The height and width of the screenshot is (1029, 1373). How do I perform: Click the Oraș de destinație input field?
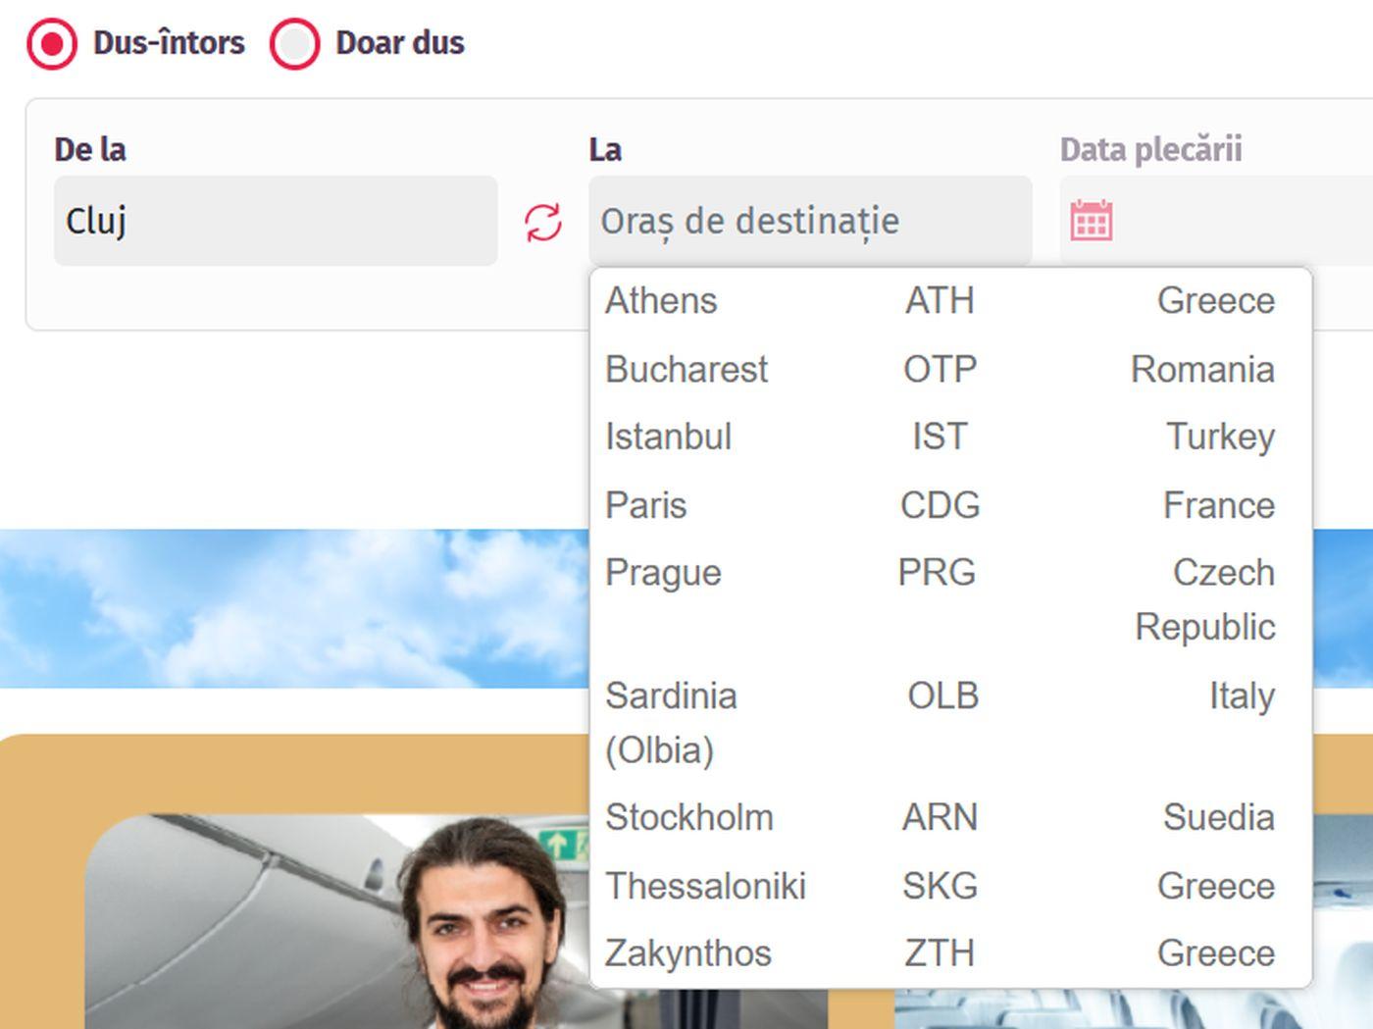point(809,221)
